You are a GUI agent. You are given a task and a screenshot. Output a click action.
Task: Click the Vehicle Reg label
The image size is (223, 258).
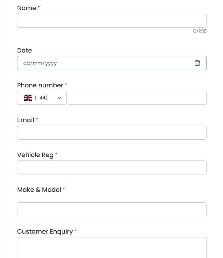35,155
